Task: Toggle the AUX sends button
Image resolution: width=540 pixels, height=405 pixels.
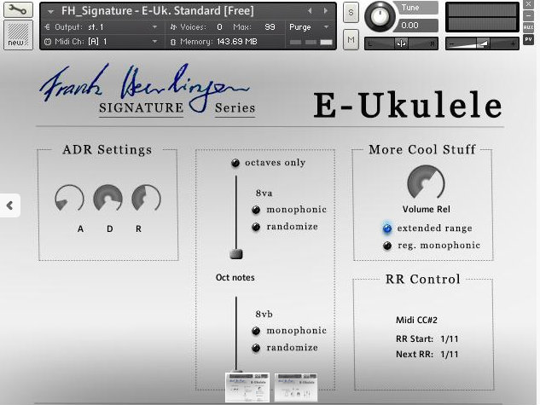Action: point(528,27)
